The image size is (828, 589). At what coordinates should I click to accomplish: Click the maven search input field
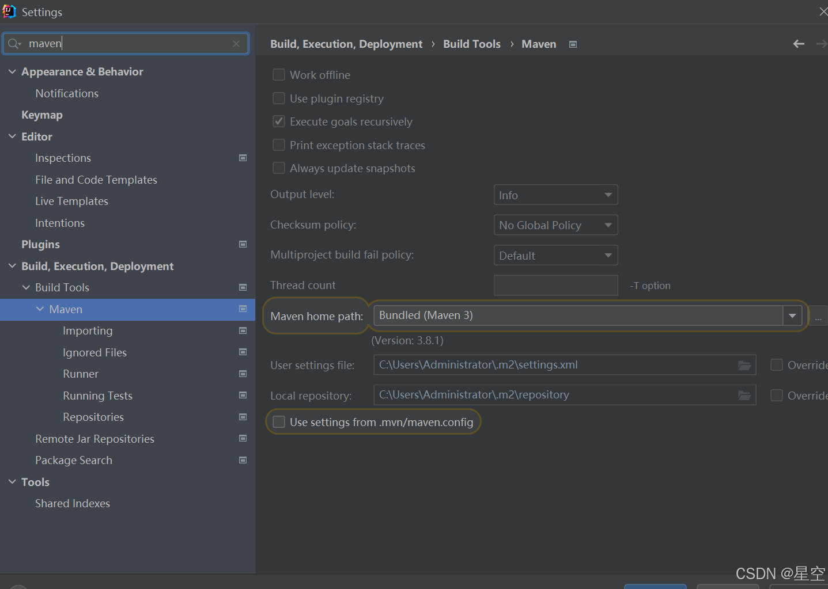coord(126,44)
